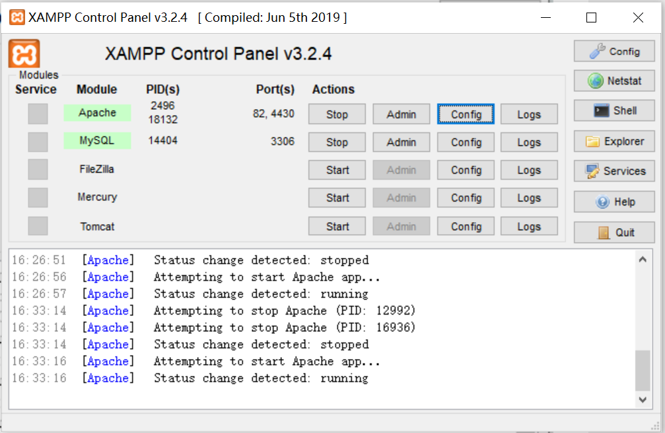Click the log scrollbar thumb
665x433 pixels.
click(643, 370)
